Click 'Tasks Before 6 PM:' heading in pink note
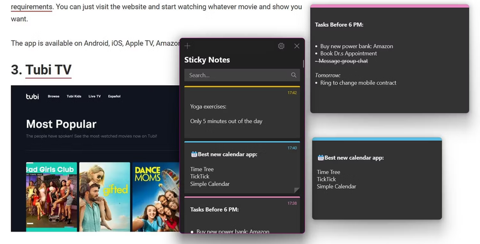This screenshot has width=480, height=244. [x=339, y=25]
